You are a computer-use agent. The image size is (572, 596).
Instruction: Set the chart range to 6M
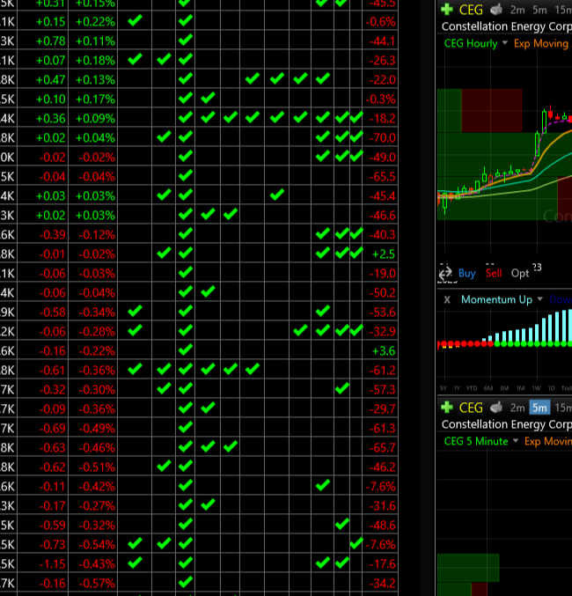click(x=488, y=388)
